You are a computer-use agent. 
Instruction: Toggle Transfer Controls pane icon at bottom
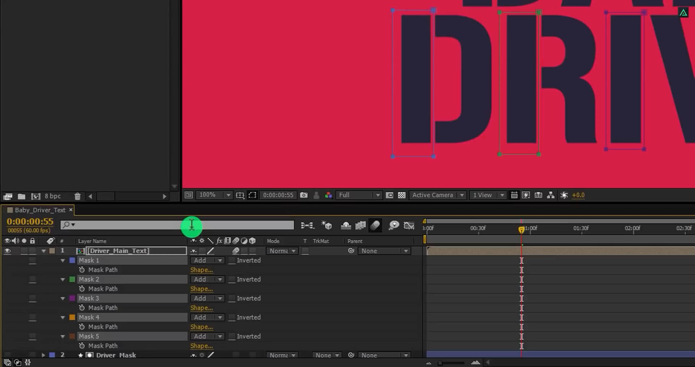tap(17, 362)
